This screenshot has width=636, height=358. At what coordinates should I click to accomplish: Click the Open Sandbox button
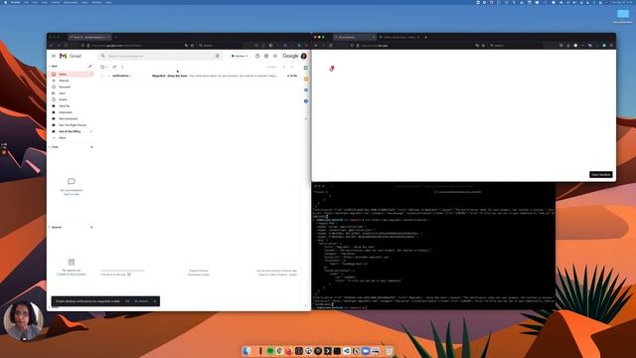click(x=600, y=175)
